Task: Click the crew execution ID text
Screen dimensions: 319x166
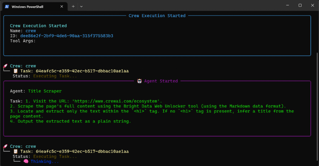Action: [x=67, y=36]
